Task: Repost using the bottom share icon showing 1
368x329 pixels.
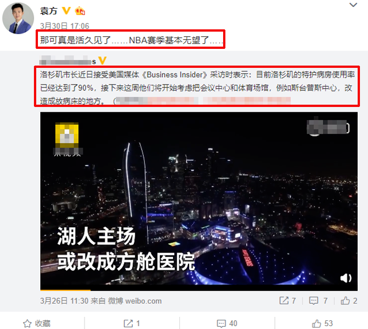Action: click(132, 323)
